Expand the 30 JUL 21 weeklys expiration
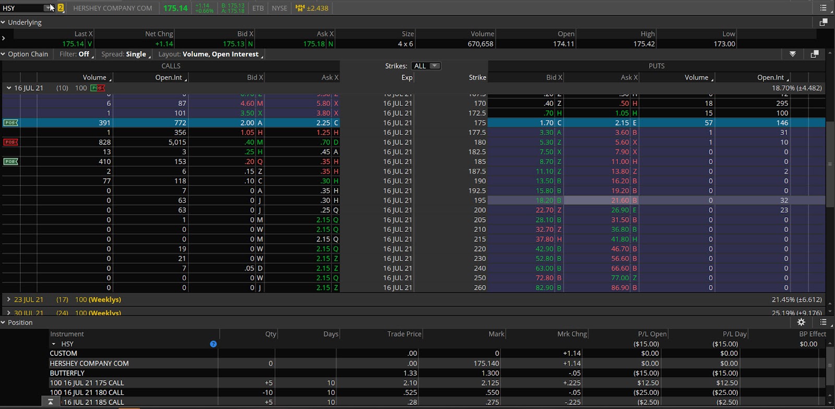This screenshot has height=409, width=835. click(9, 313)
